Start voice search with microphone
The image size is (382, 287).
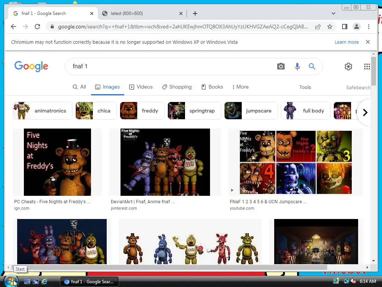(297, 67)
